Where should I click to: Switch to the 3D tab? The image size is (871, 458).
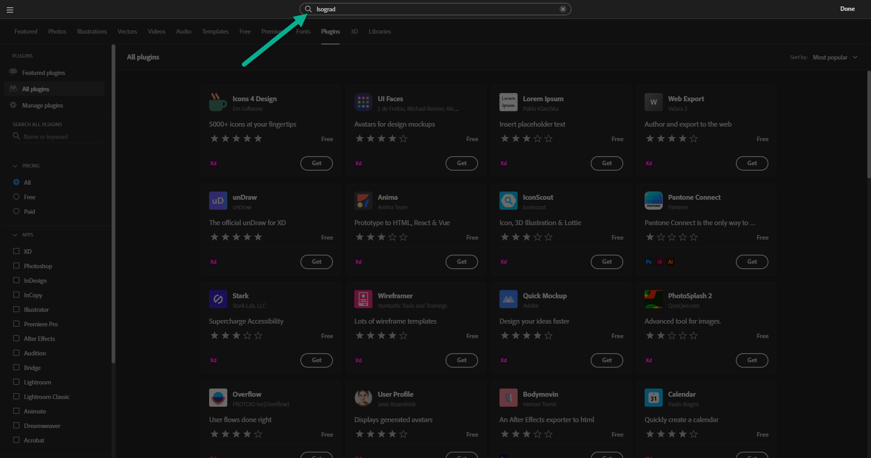(354, 31)
